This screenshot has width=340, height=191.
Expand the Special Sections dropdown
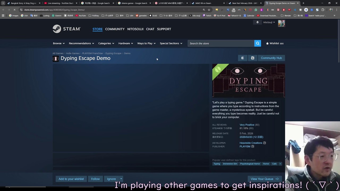[171, 43]
